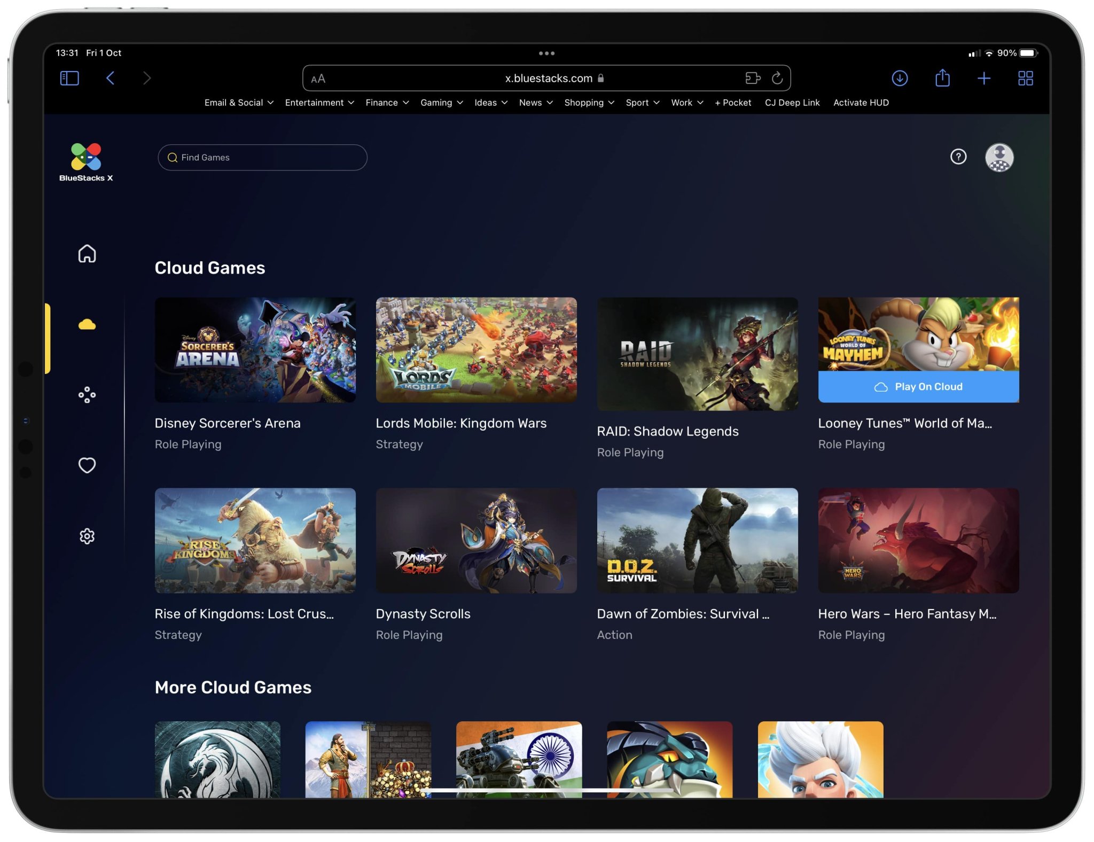This screenshot has height=842, width=1094.
Task: Open Looney Tunes Mayhem thumbnail
Action: (918, 334)
